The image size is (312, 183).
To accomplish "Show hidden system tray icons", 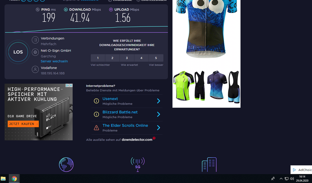I will pos(281,179).
